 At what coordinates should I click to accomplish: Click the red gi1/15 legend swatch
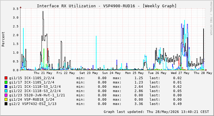pyautogui.click(x=6, y=78)
